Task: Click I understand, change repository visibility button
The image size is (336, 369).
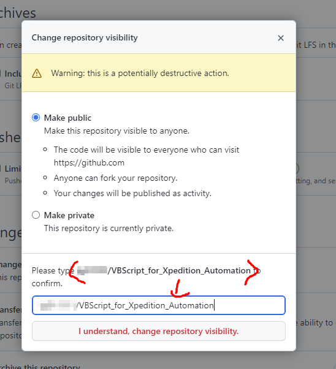Action: tap(159, 331)
